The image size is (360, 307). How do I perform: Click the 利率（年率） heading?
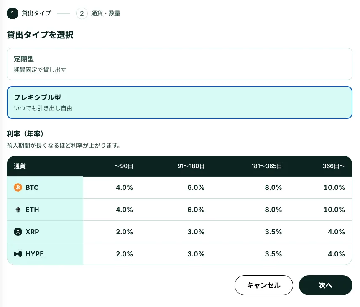pyautogui.click(x=25, y=134)
